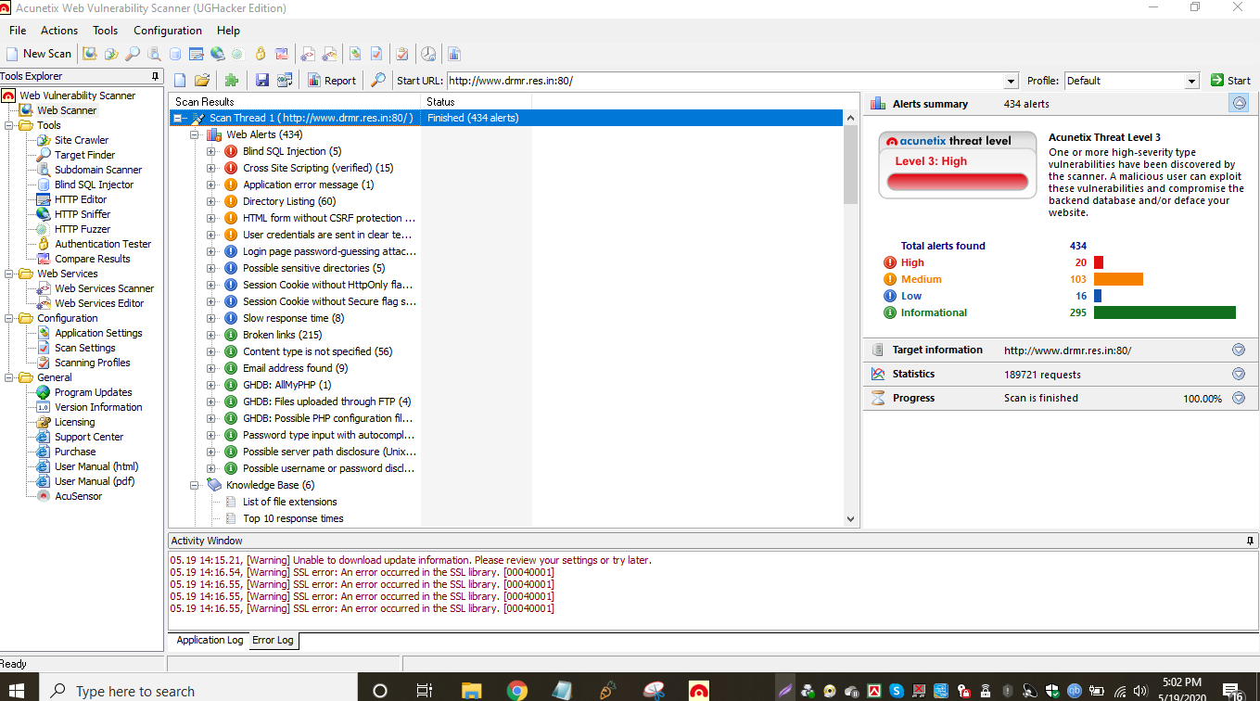Screen dimensions: 1260x701
Task: Click the New Scan toolbar button
Action: 39,54
